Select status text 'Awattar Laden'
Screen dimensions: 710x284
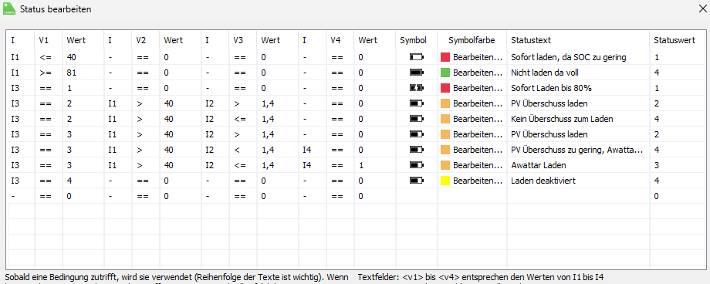(x=539, y=165)
